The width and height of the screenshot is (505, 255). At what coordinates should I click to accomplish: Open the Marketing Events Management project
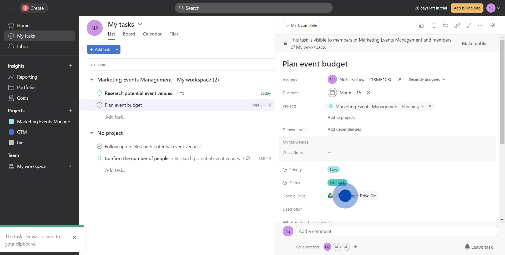click(45, 122)
